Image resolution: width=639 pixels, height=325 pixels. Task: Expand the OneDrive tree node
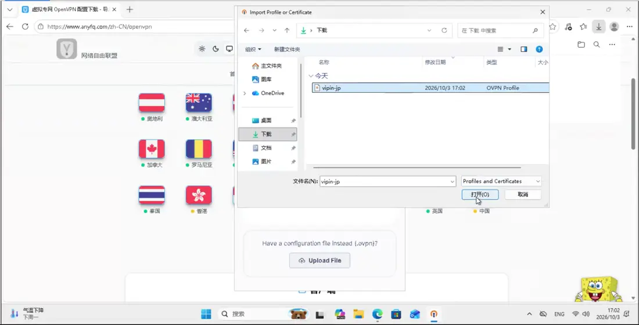[245, 93]
